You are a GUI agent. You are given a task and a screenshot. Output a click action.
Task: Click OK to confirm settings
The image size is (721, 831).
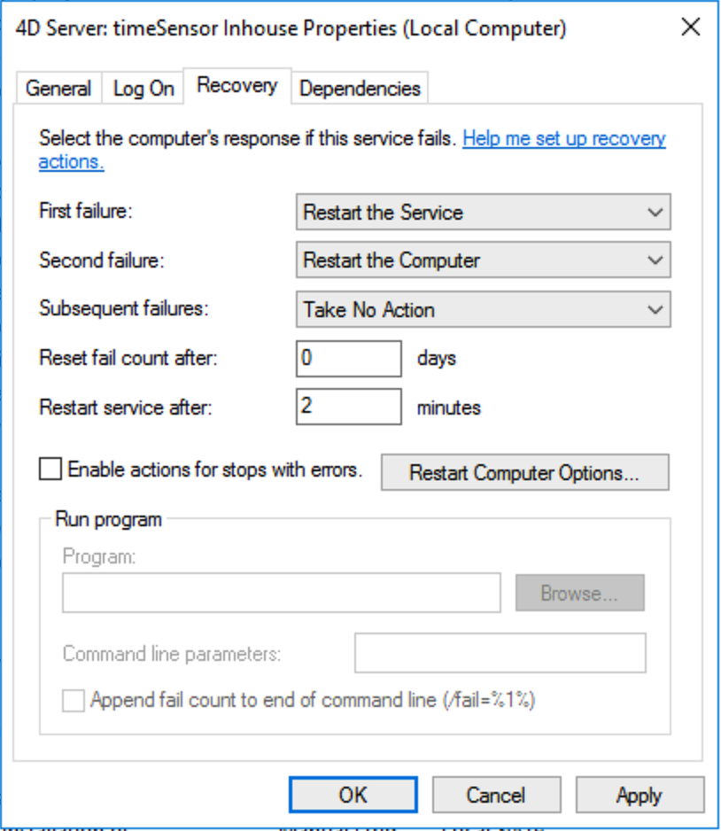click(x=353, y=795)
